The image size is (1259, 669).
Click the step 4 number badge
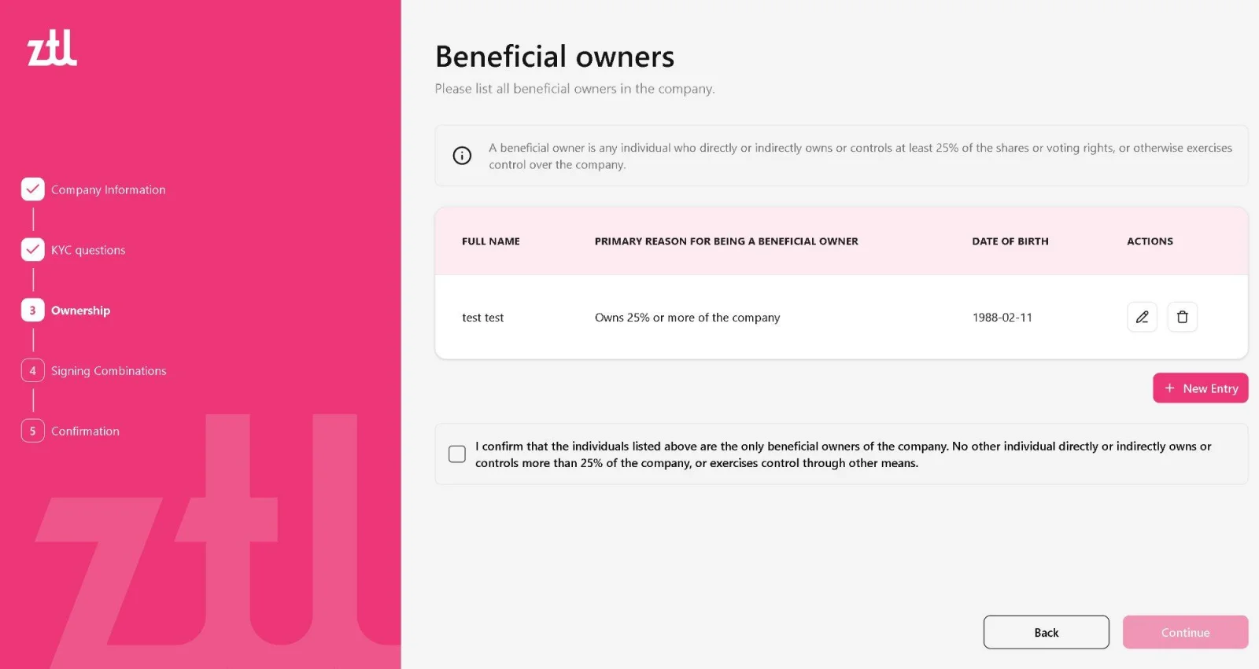[x=33, y=370]
